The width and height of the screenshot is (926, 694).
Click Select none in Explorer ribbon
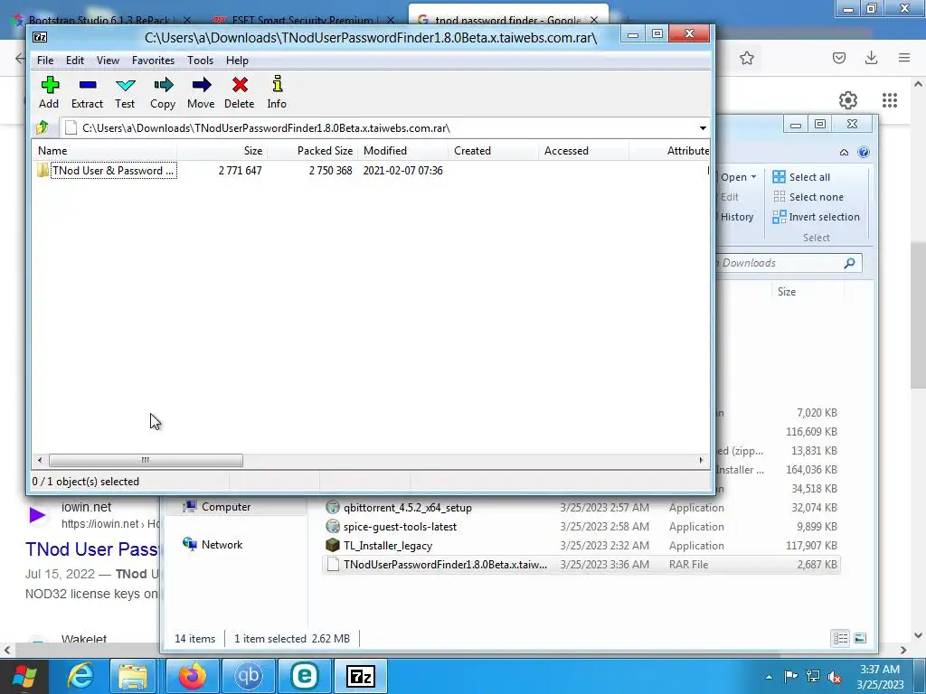808,197
